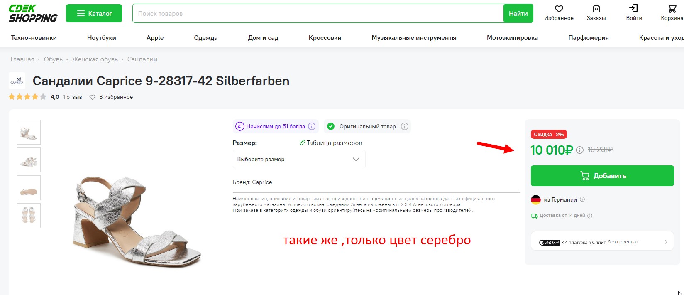684x295 pixels.
Task: Open the Выберите размер dropdown
Action: [299, 159]
